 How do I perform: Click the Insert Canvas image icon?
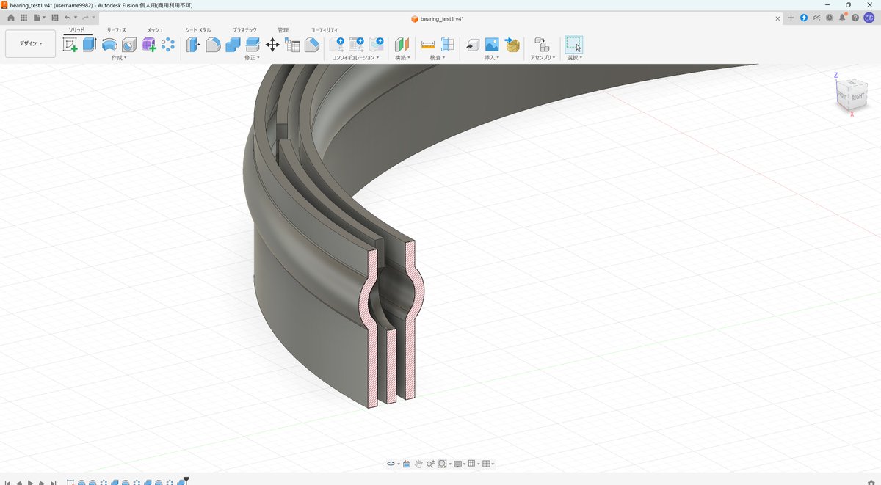pos(492,45)
